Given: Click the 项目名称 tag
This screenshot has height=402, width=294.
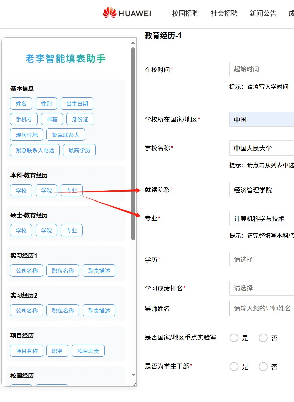Looking at the screenshot, I should click(27, 351).
